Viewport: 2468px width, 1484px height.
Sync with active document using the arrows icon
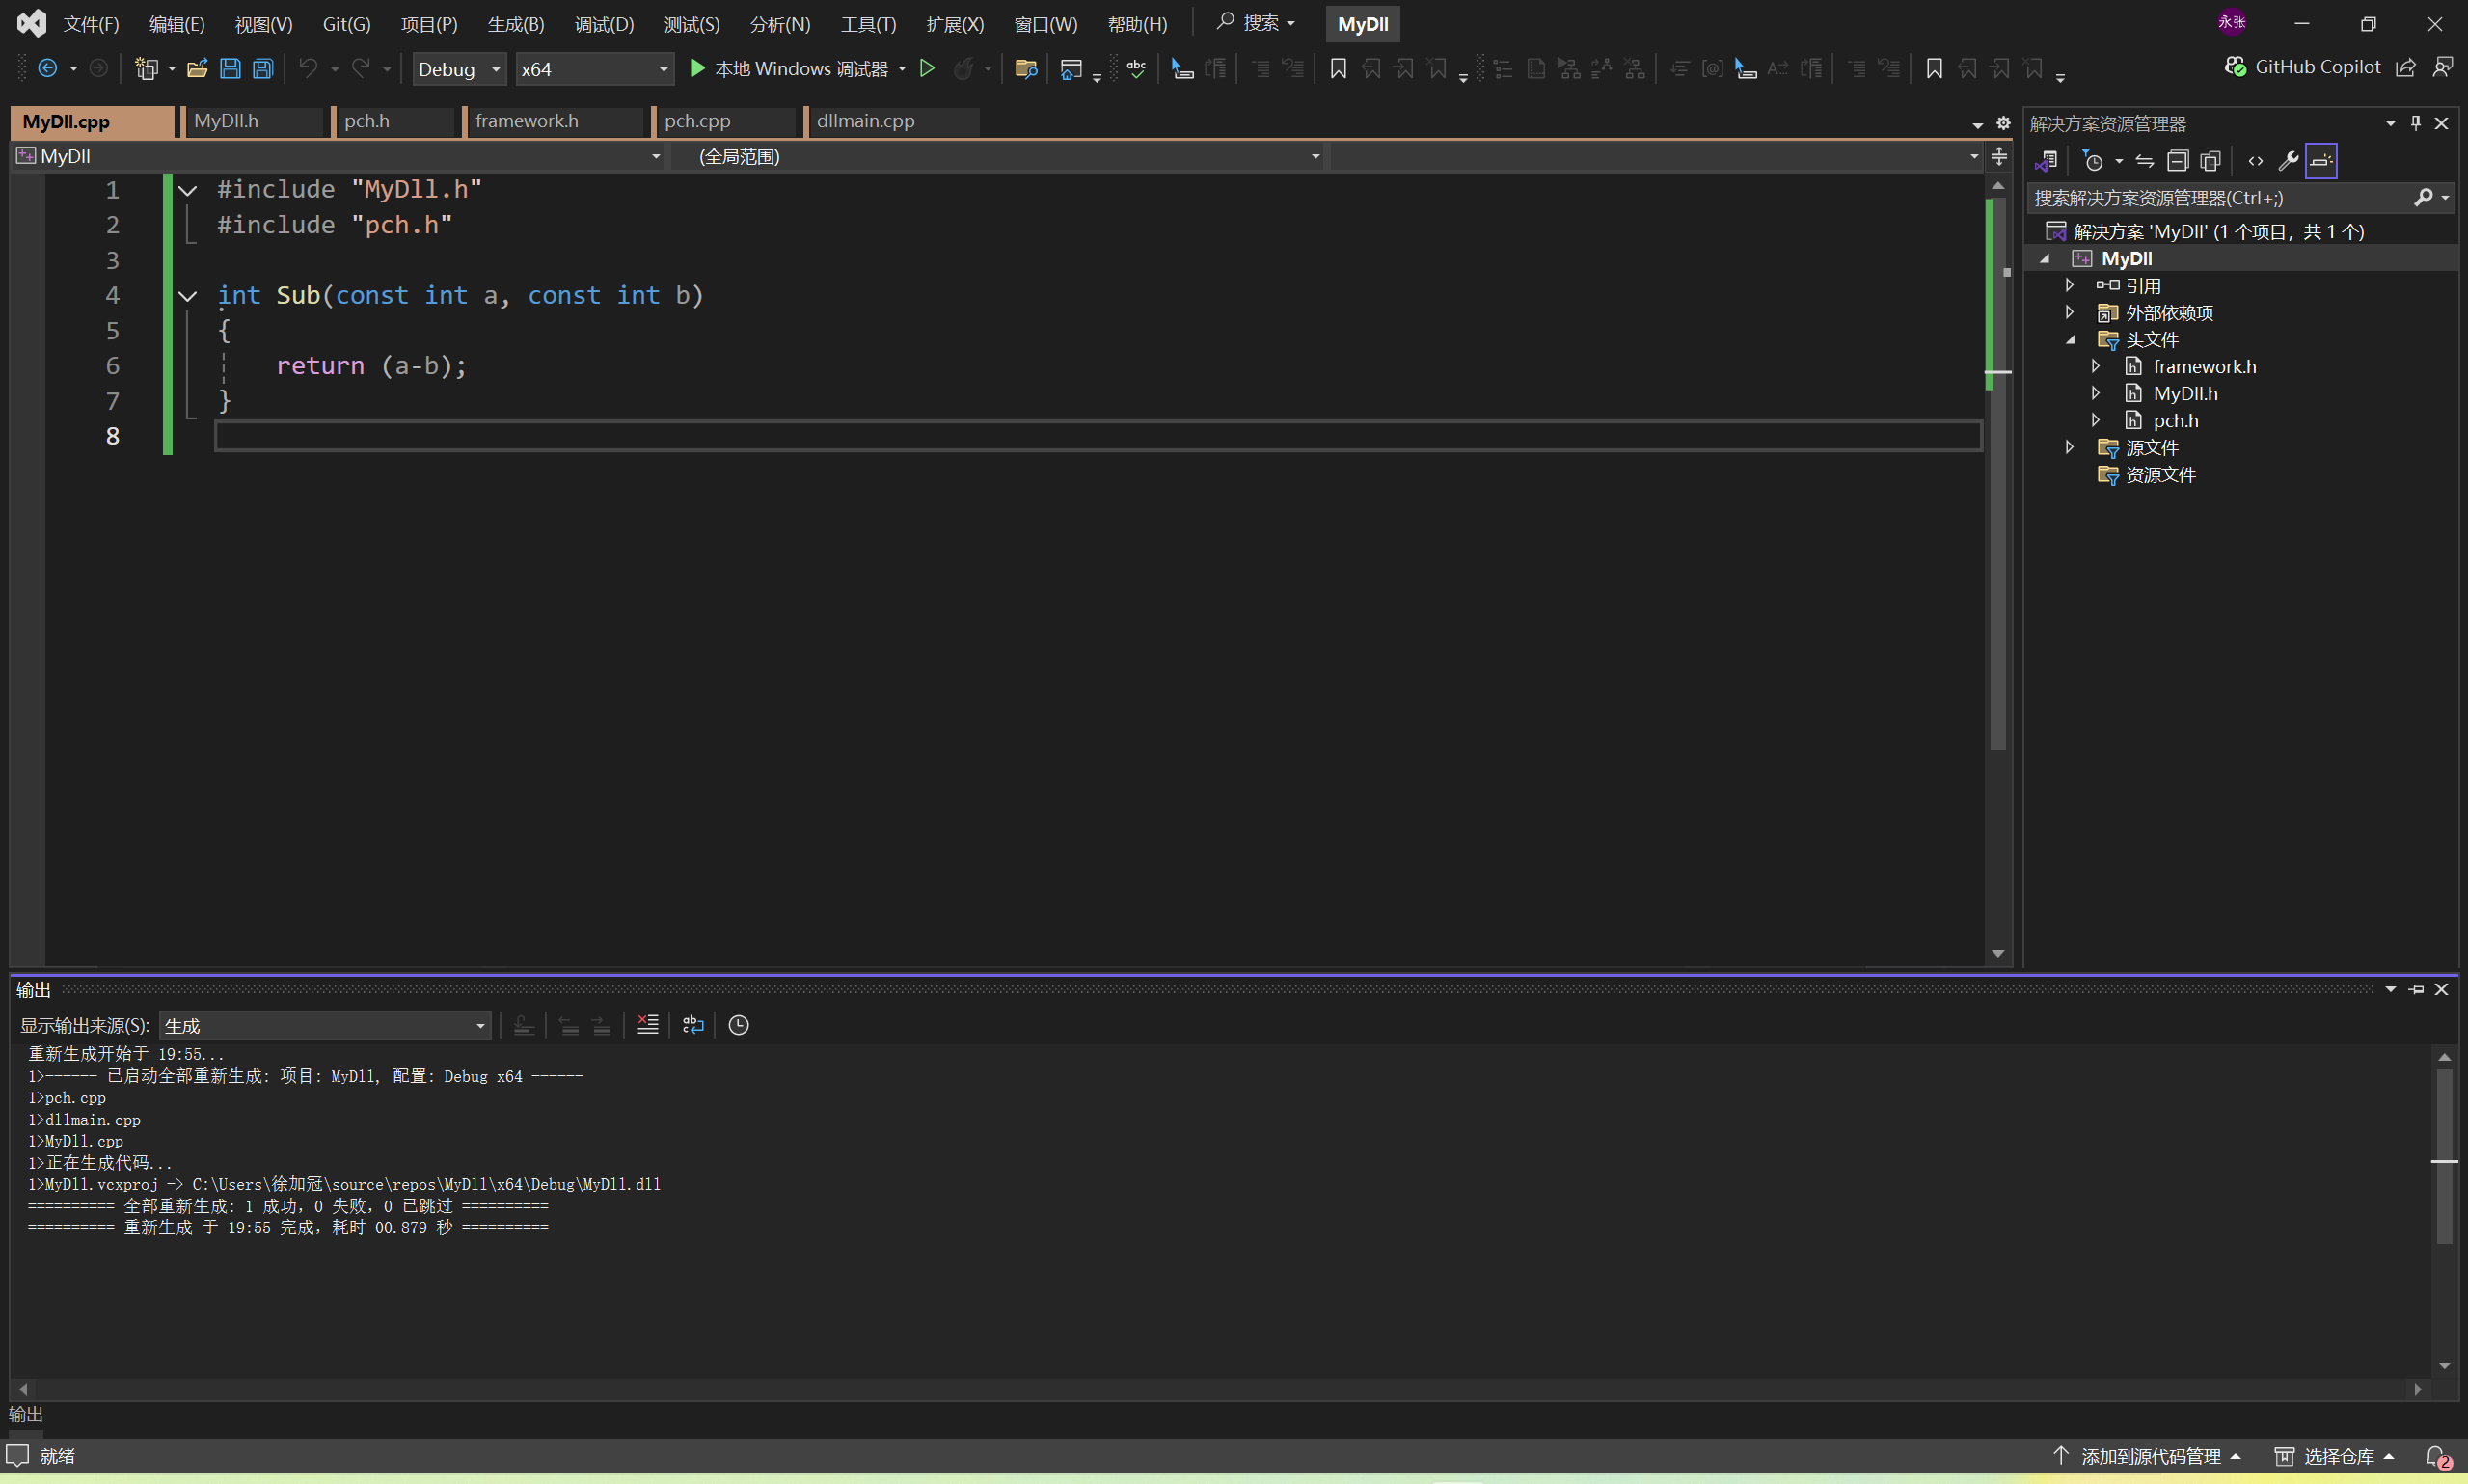pyautogui.click(x=2145, y=161)
